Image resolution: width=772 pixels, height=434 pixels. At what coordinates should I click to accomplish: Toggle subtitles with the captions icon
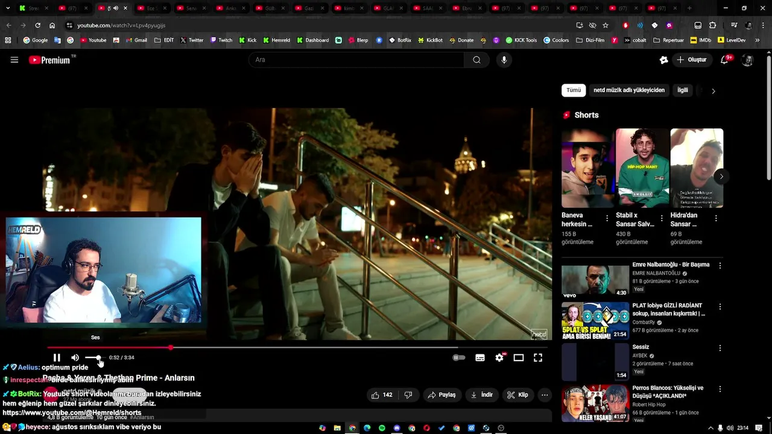point(480,357)
